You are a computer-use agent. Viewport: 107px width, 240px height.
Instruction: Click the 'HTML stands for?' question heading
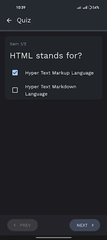click(x=46, y=56)
